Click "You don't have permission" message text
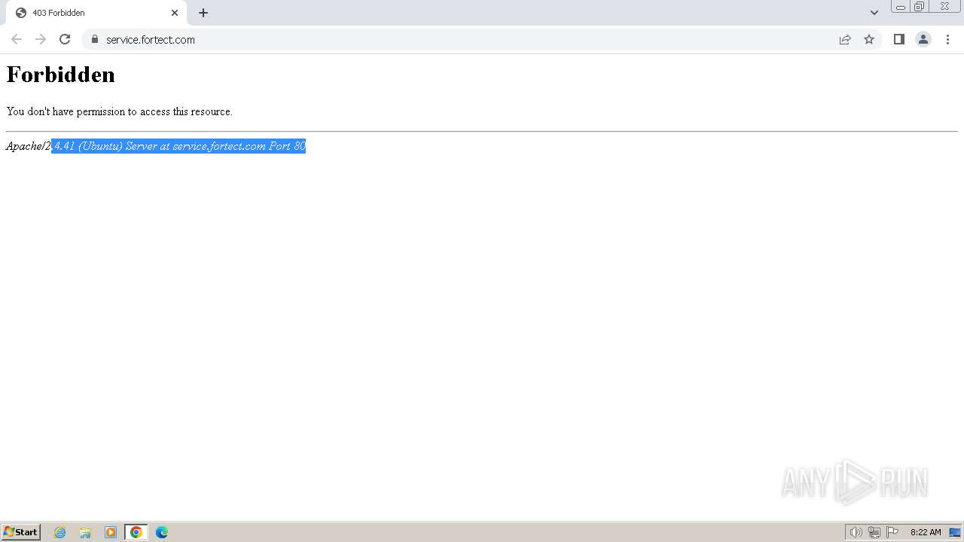The image size is (964, 542). (119, 111)
